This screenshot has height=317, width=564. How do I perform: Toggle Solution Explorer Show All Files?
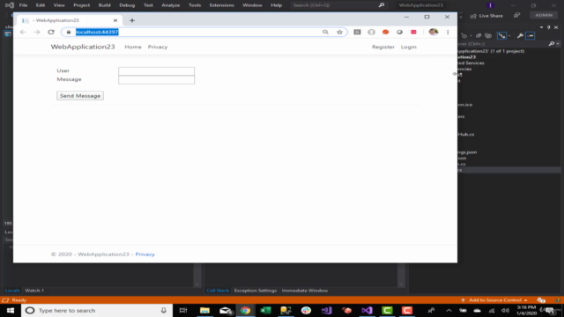point(488,35)
